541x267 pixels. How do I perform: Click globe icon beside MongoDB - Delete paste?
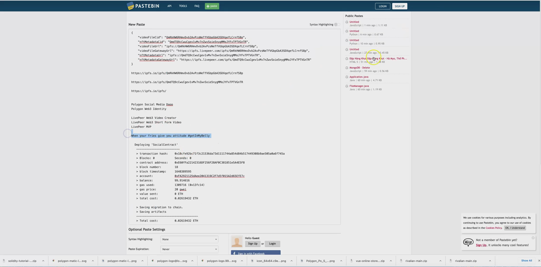tap(347, 68)
